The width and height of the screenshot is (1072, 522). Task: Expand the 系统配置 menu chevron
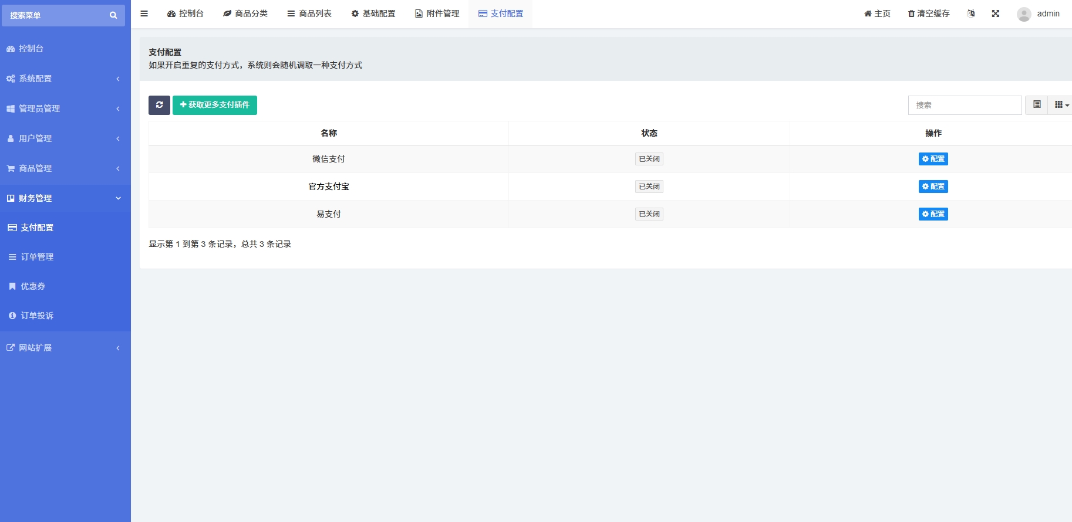pos(118,79)
